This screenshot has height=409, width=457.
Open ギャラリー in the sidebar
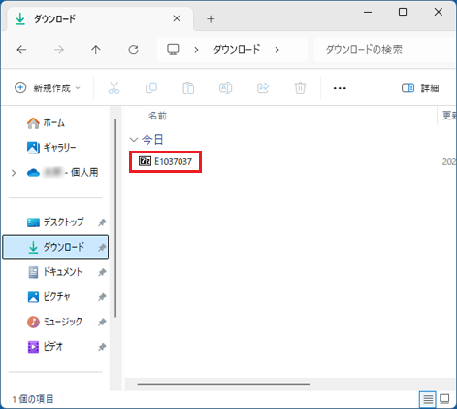pos(51,148)
